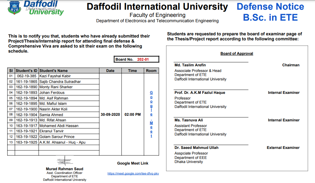Select the Kazi Fayshal Kabir row
The width and height of the screenshot is (315, 183).
[x=55, y=76]
